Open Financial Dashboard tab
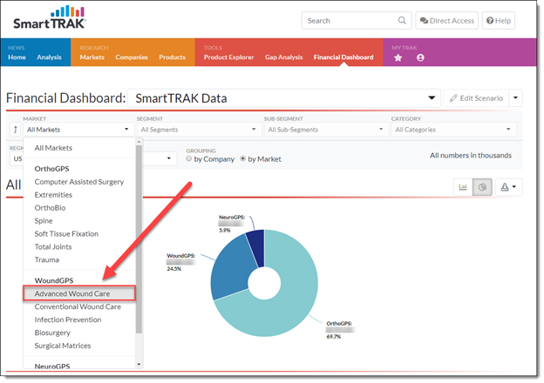This screenshot has height=383, width=544. (343, 57)
